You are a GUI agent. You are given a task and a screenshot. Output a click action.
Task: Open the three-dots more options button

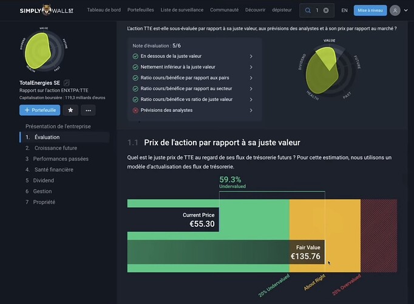pyautogui.click(x=88, y=110)
